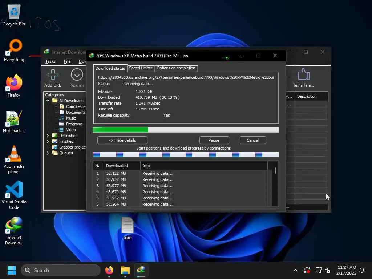Collapse the All Downloads tree node
Viewport: 372px width, 279px height.
click(48, 101)
